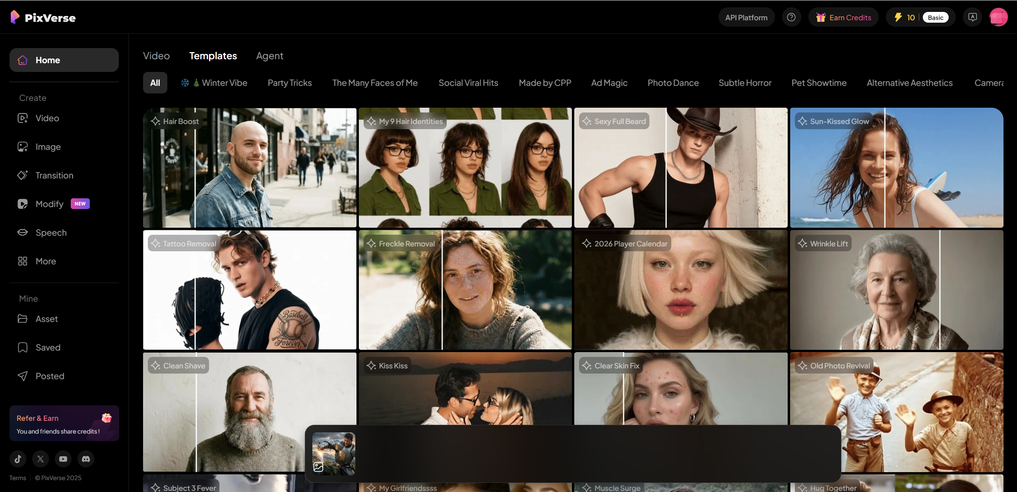Click the Basic plan badge
The width and height of the screenshot is (1017, 492).
coord(935,17)
